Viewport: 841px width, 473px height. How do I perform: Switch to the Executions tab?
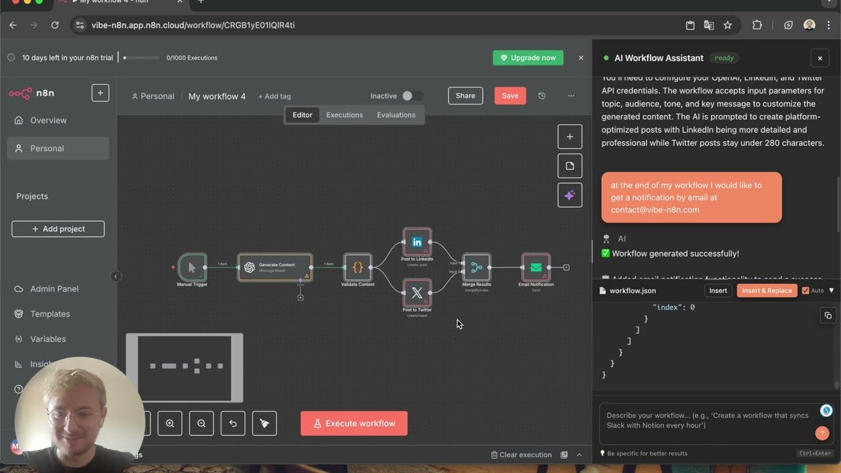click(344, 114)
